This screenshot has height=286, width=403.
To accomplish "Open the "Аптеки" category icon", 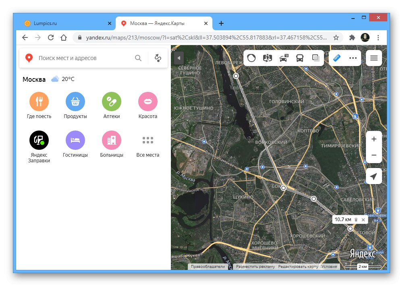I will click(x=112, y=102).
